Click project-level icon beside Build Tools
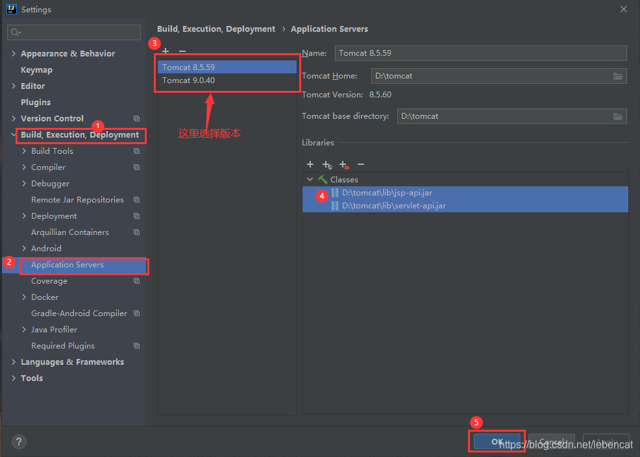Screen dimensions: 640x457 coord(137,151)
